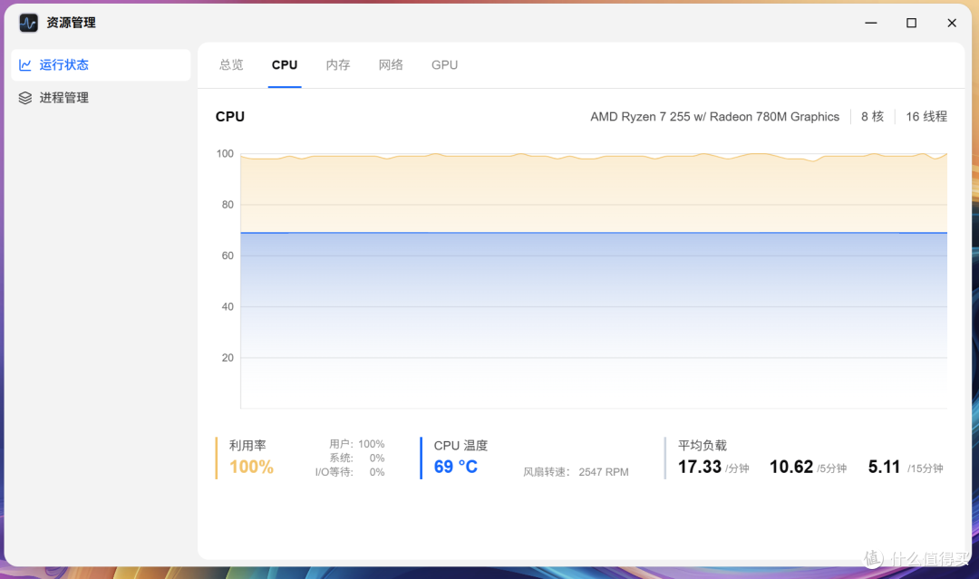Screen dimensions: 979x579
Task: Click the 利用率 label
Action: (247, 446)
